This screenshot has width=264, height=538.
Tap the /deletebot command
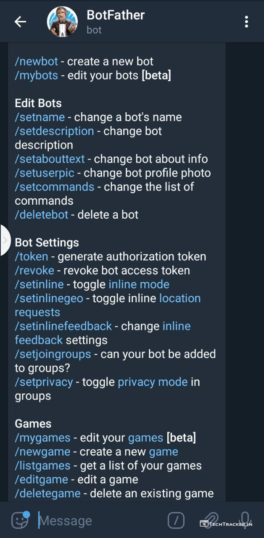[42, 214]
